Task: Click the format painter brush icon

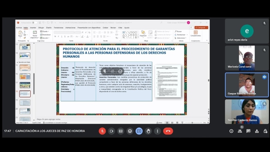Action: (24, 38)
